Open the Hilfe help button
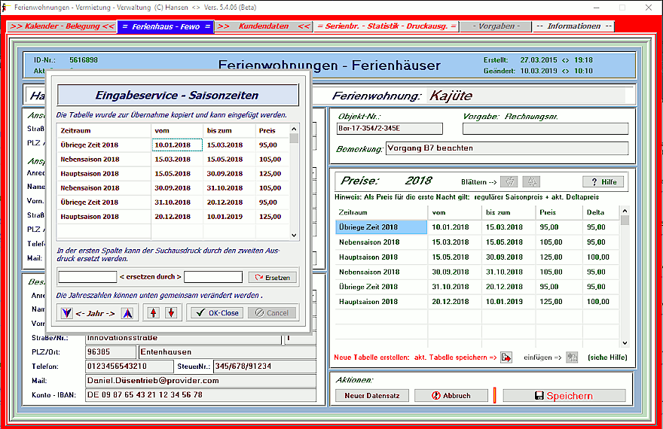The height and width of the screenshot is (429, 663). coord(603,182)
